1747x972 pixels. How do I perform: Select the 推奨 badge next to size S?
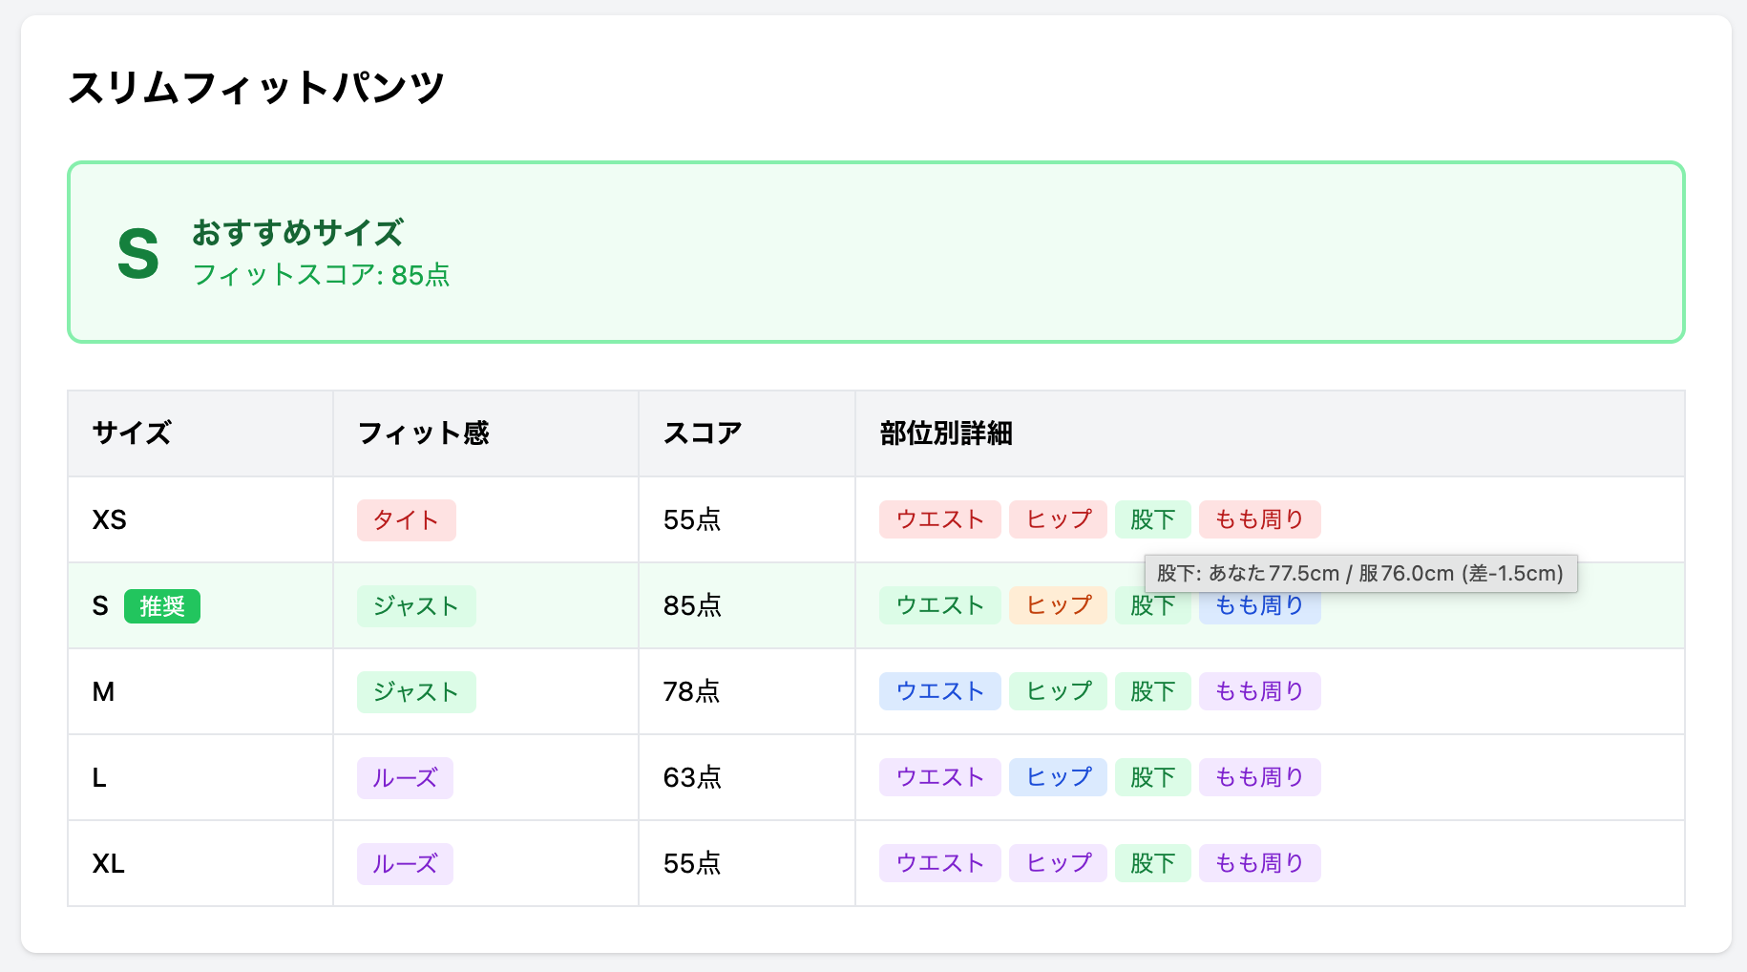pyautogui.click(x=162, y=605)
